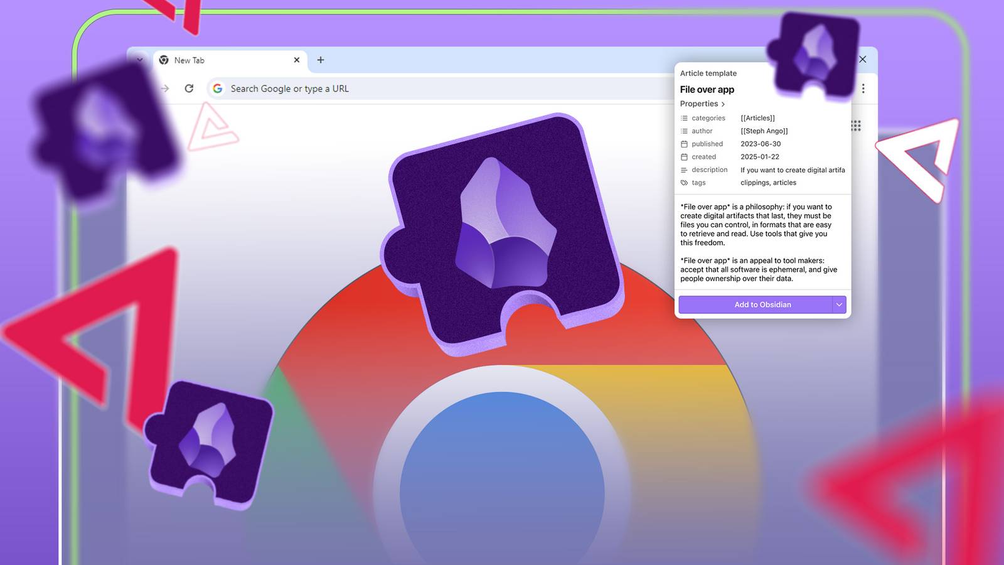The width and height of the screenshot is (1004, 565).
Task: Open the Add to Obsidian dropdown chevron
Action: click(839, 304)
